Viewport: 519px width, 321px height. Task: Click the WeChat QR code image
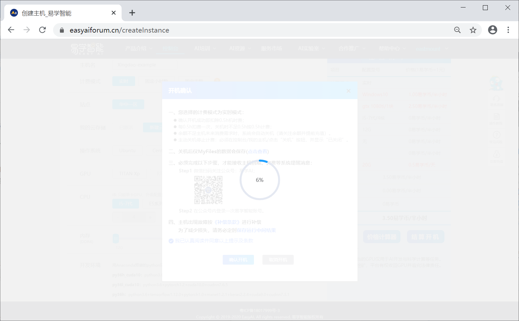208,190
